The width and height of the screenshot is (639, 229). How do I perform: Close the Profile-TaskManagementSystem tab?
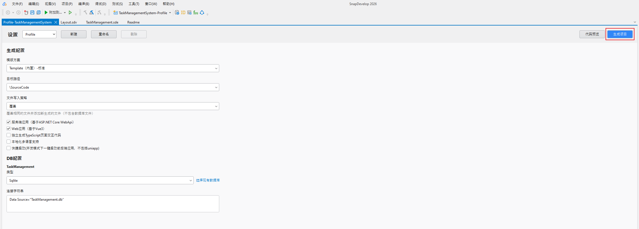click(56, 22)
